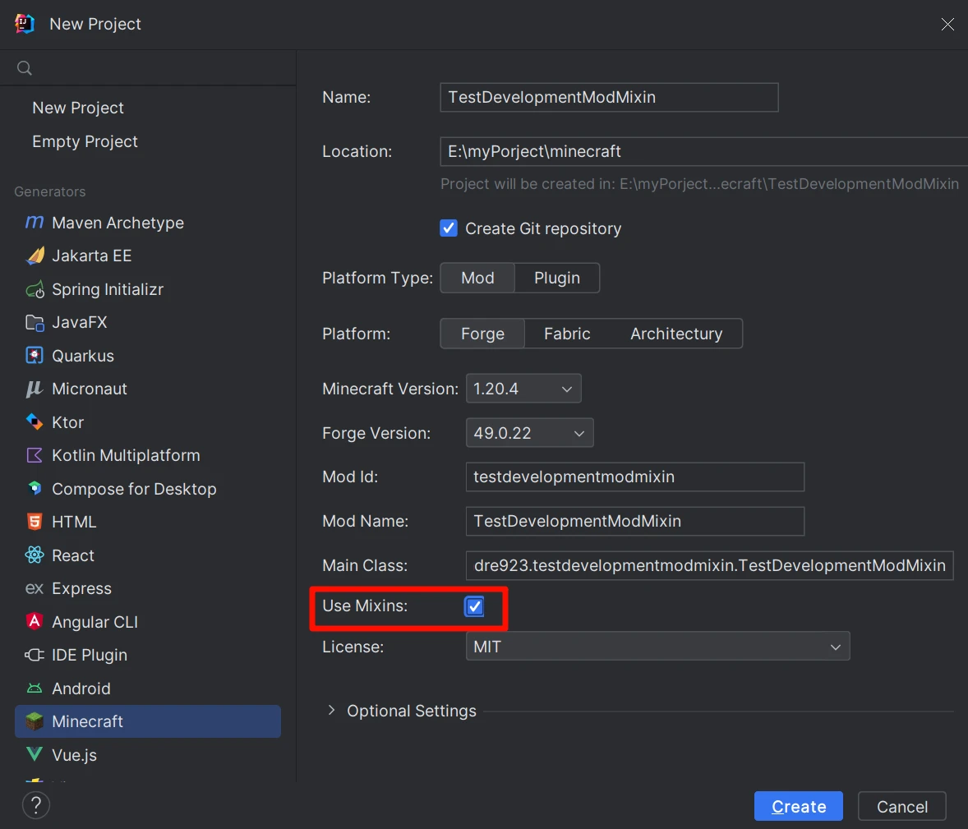Click the Spring Initializr icon
968x829 pixels.
click(35, 289)
